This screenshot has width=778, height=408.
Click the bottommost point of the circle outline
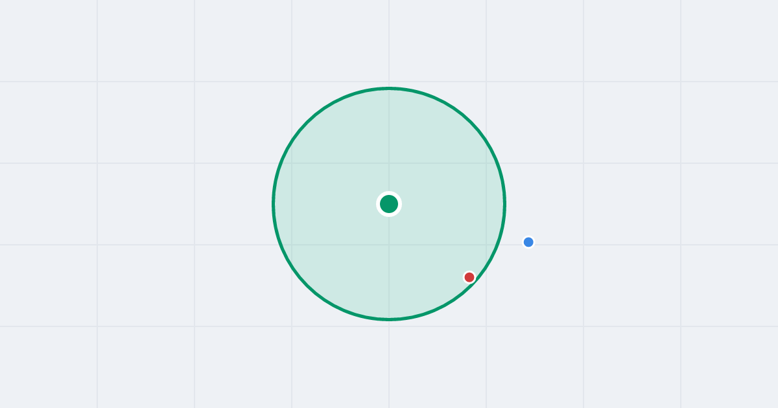point(389,319)
